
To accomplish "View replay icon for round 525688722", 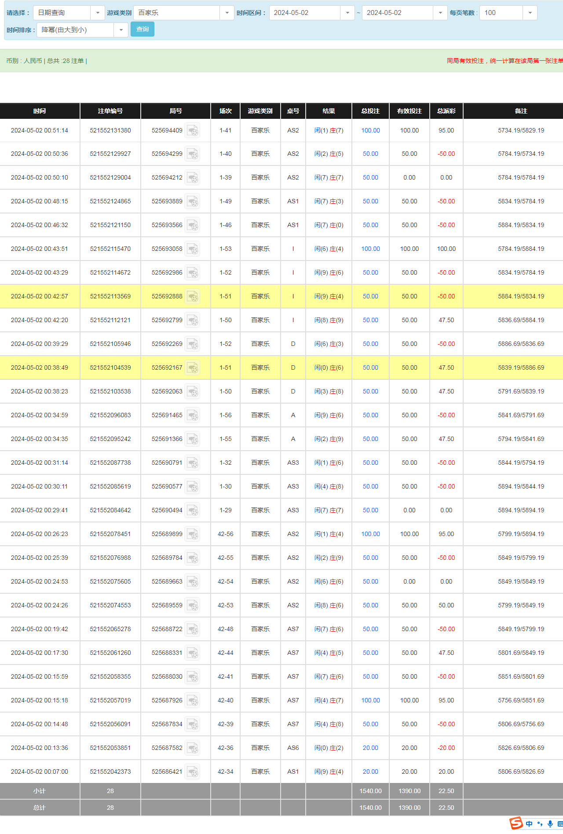I will [x=192, y=629].
